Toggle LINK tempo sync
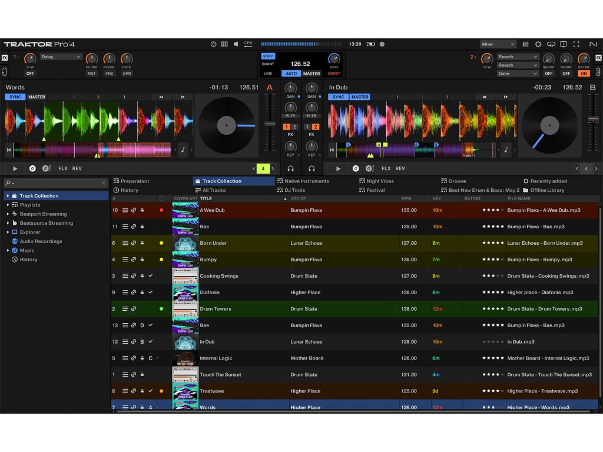 268,74
